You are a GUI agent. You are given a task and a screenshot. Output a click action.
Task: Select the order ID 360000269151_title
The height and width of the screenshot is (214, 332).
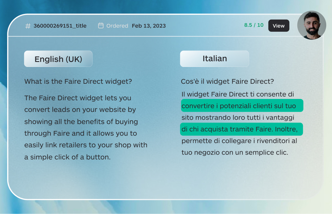click(60, 26)
